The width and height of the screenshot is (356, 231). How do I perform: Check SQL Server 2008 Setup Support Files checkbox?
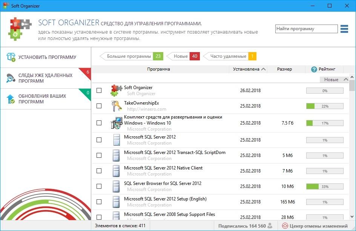coord(99,217)
